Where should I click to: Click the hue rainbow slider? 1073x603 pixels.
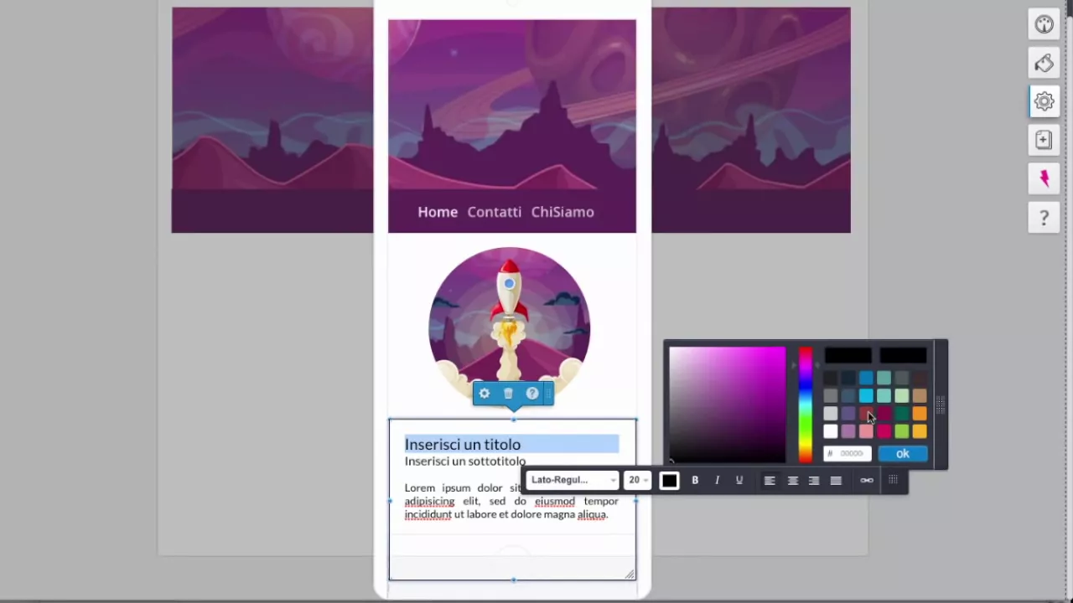[806, 405]
